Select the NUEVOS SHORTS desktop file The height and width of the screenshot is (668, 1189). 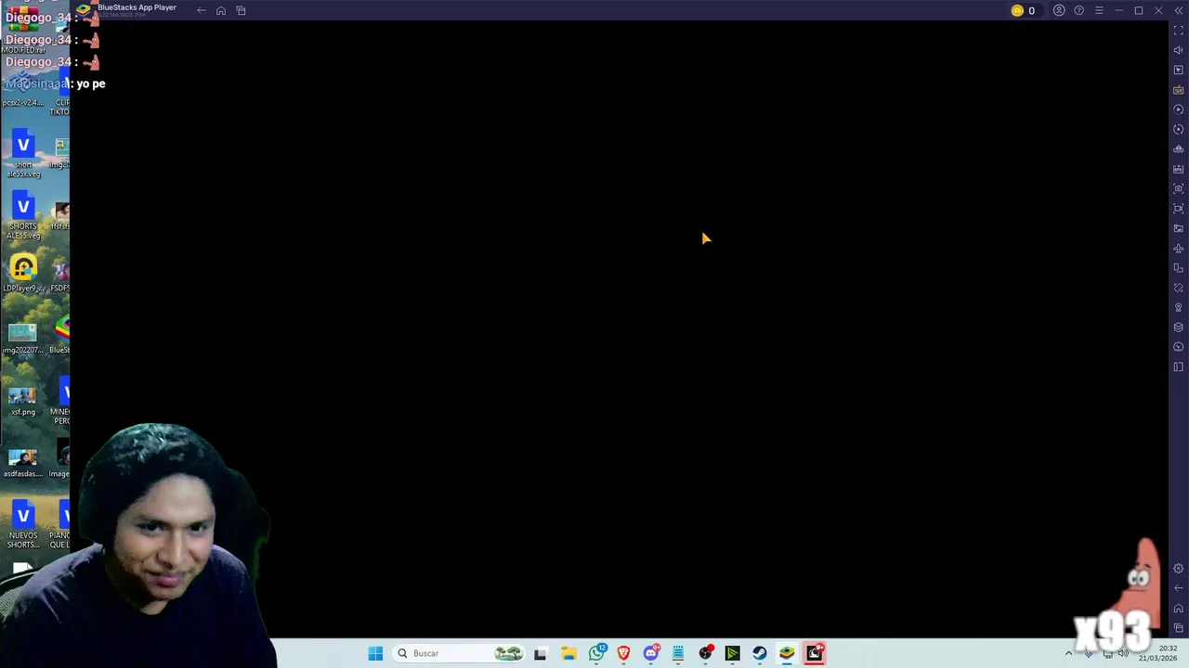[x=23, y=525]
